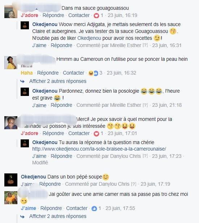Toggle the J'adore reaction on gouagouassou comment
This screenshot has width=199, height=223.
tap(30, 15)
